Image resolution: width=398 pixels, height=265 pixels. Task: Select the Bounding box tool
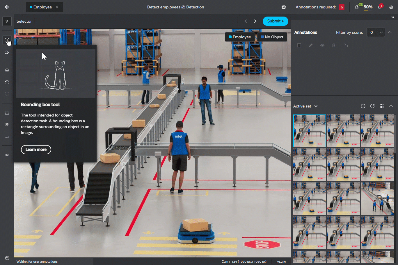tap(7, 40)
